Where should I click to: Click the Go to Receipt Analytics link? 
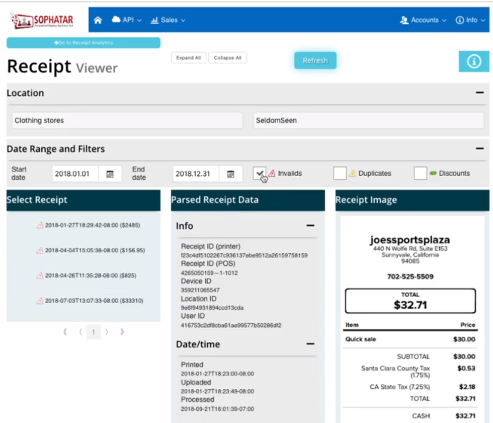point(83,43)
